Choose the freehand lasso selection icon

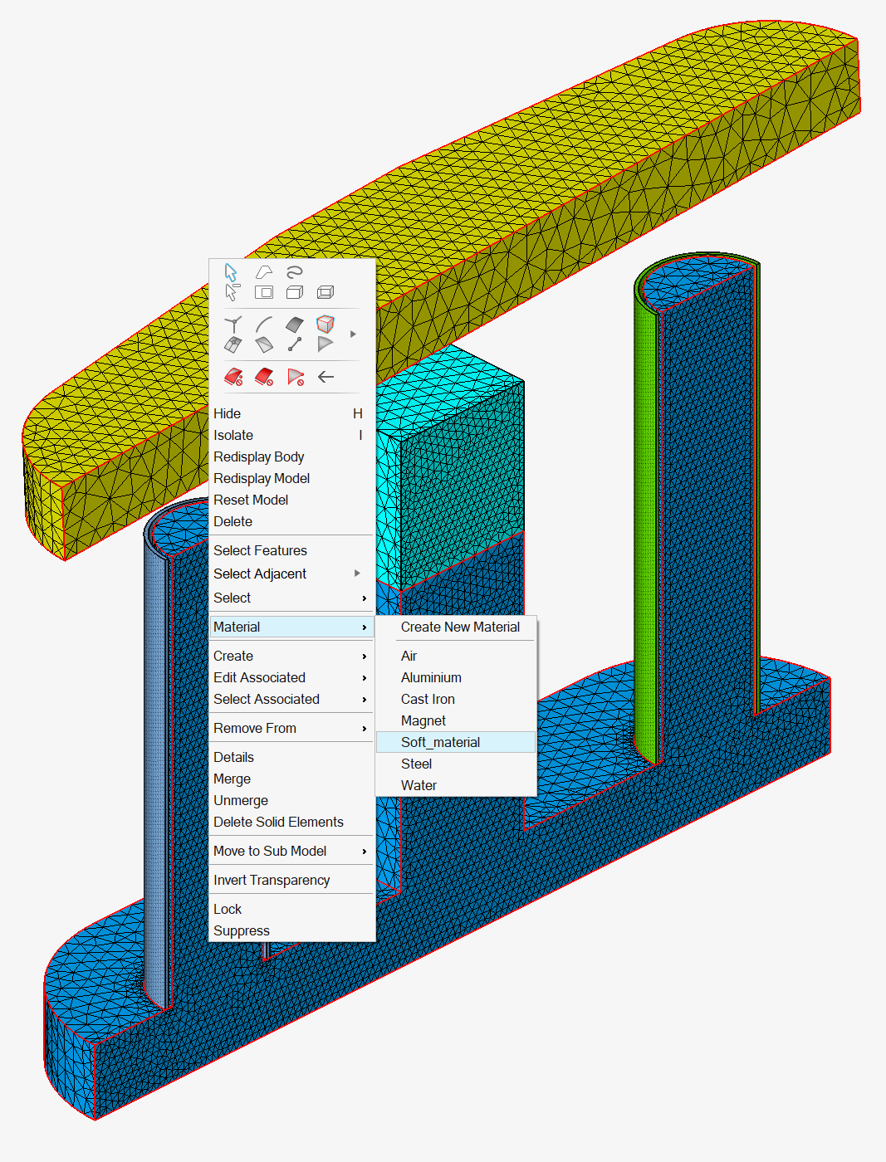[x=294, y=272]
